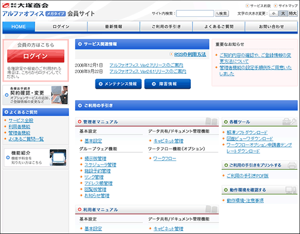Image resolution: width=300 pixels, height=234 pixels.
Task: Open the スケジュール管理 manual link
Action: tap(100, 165)
